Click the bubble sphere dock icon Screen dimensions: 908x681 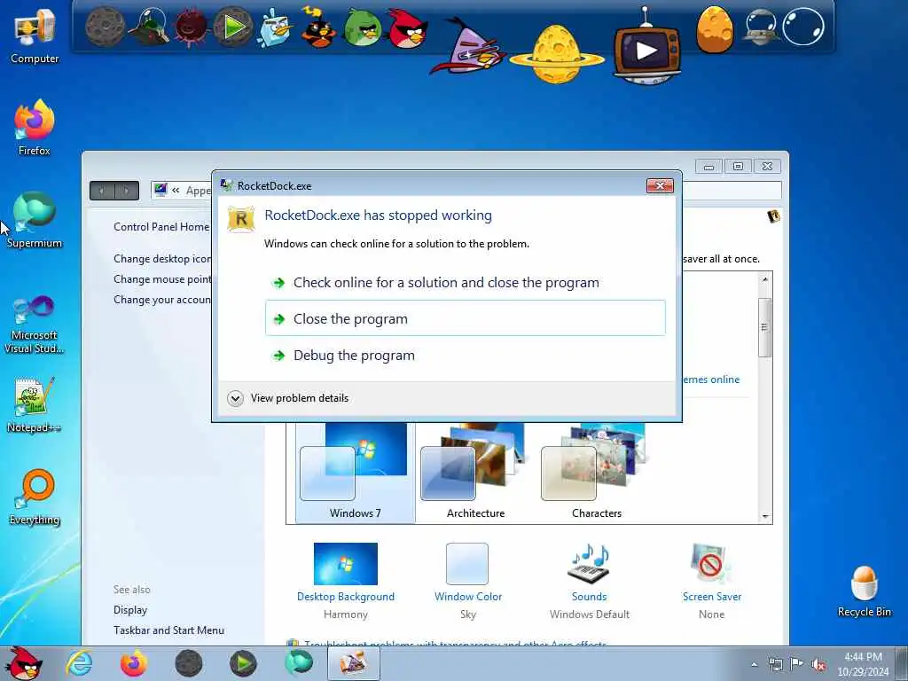(x=803, y=27)
